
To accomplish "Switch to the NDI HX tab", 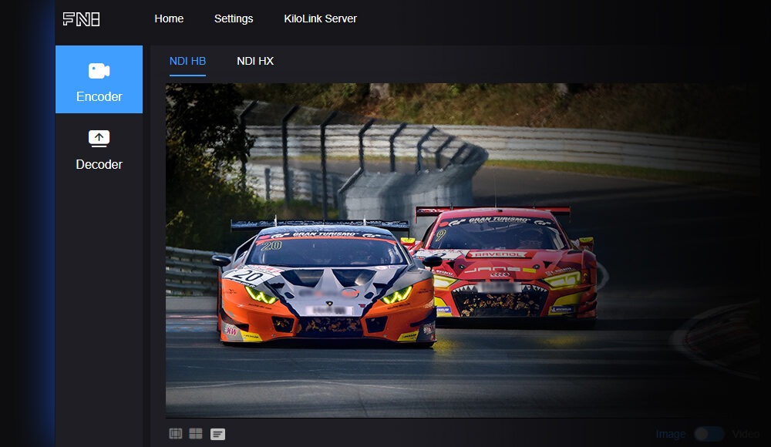I will 255,61.
